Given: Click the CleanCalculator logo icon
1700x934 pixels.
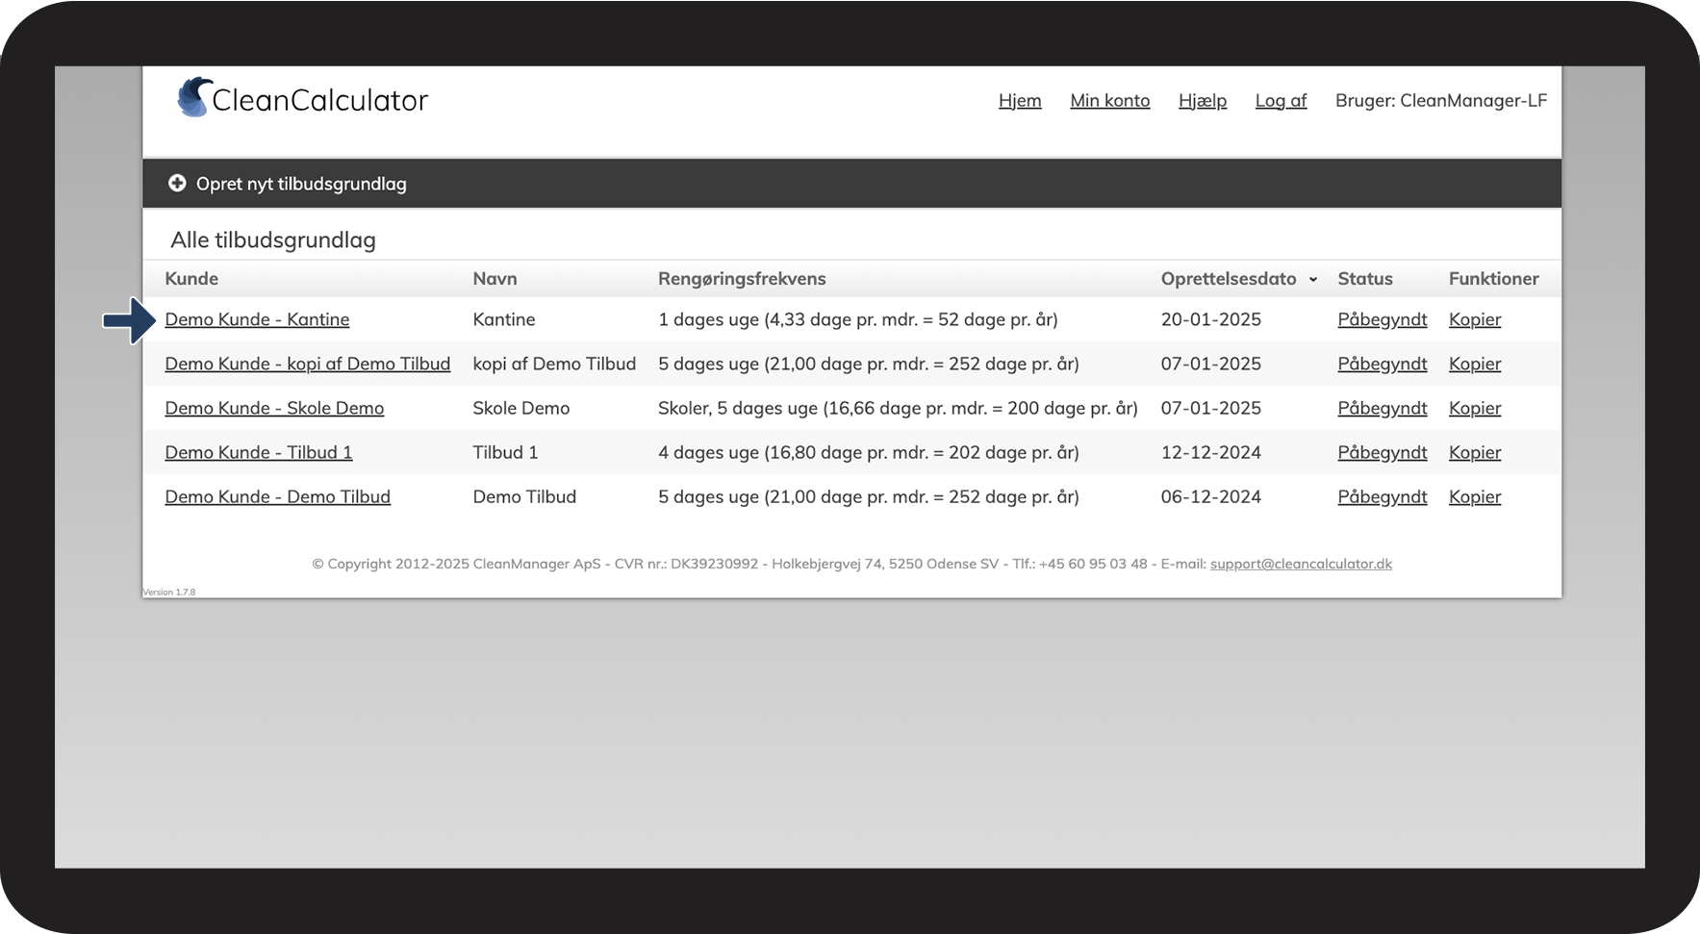Looking at the screenshot, I should coord(194,97).
